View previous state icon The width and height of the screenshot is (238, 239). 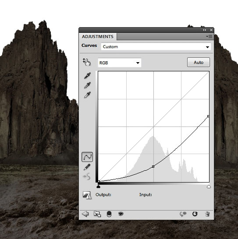click(x=183, y=214)
